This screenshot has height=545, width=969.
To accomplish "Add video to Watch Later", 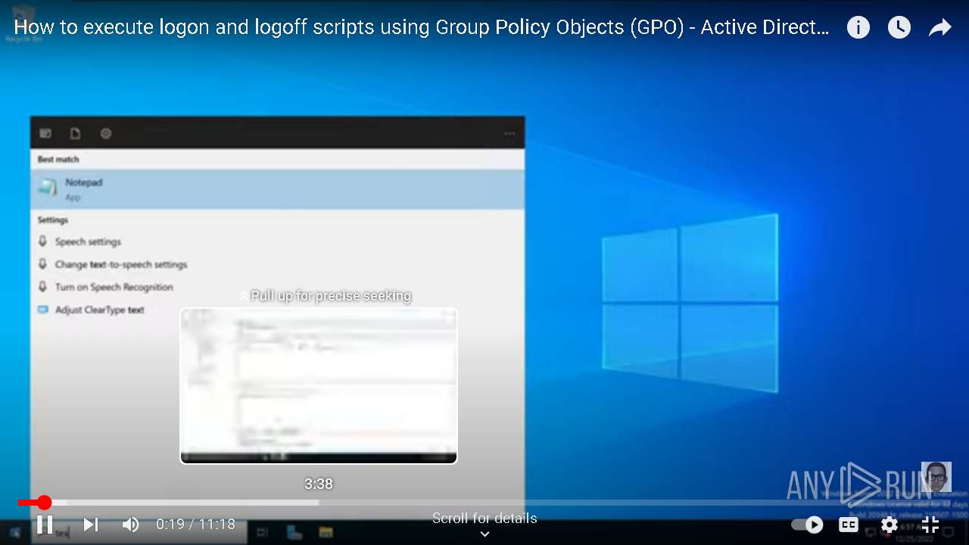I will (899, 28).
